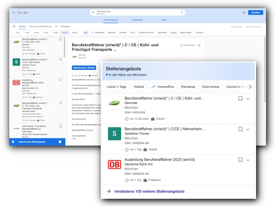Select the 300 km distance filter
This screenshot has width=275, height=206.
(65, 33)
